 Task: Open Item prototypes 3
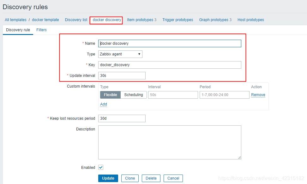click(x=141, y=20)
